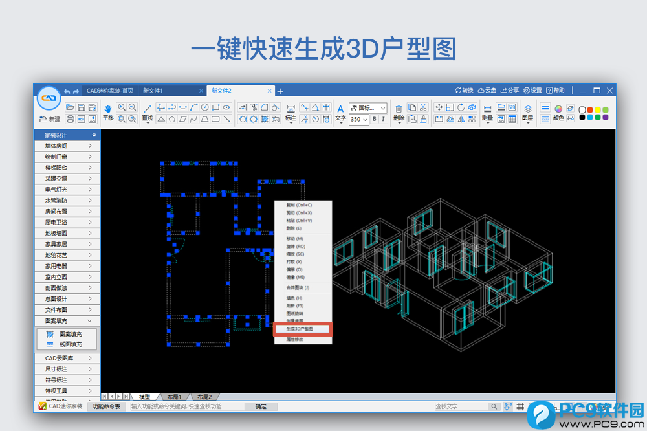The height and width of the screenshot is (431, 647).
Task: Select the pentagon polygon tool
Action: click(x=172, y=119)
